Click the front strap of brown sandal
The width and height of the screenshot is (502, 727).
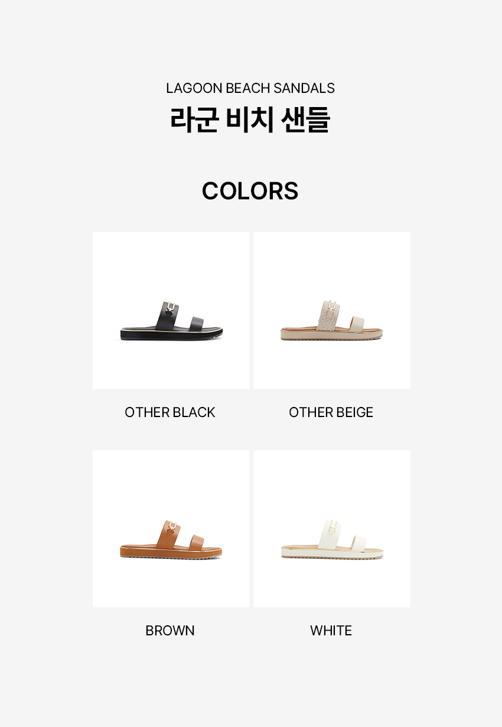click(x=197, y=542)
